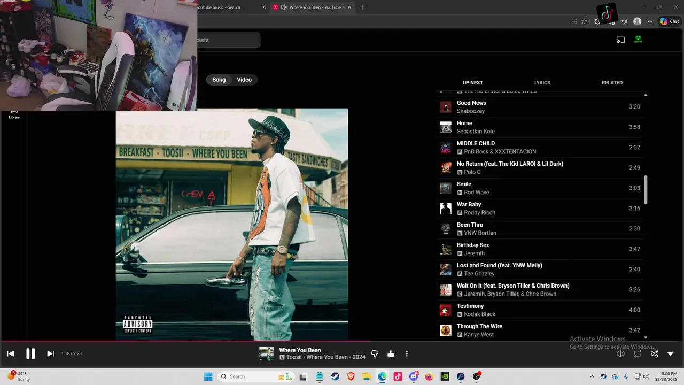Click the player bar album thumbnail

click(x=267, y=353)
